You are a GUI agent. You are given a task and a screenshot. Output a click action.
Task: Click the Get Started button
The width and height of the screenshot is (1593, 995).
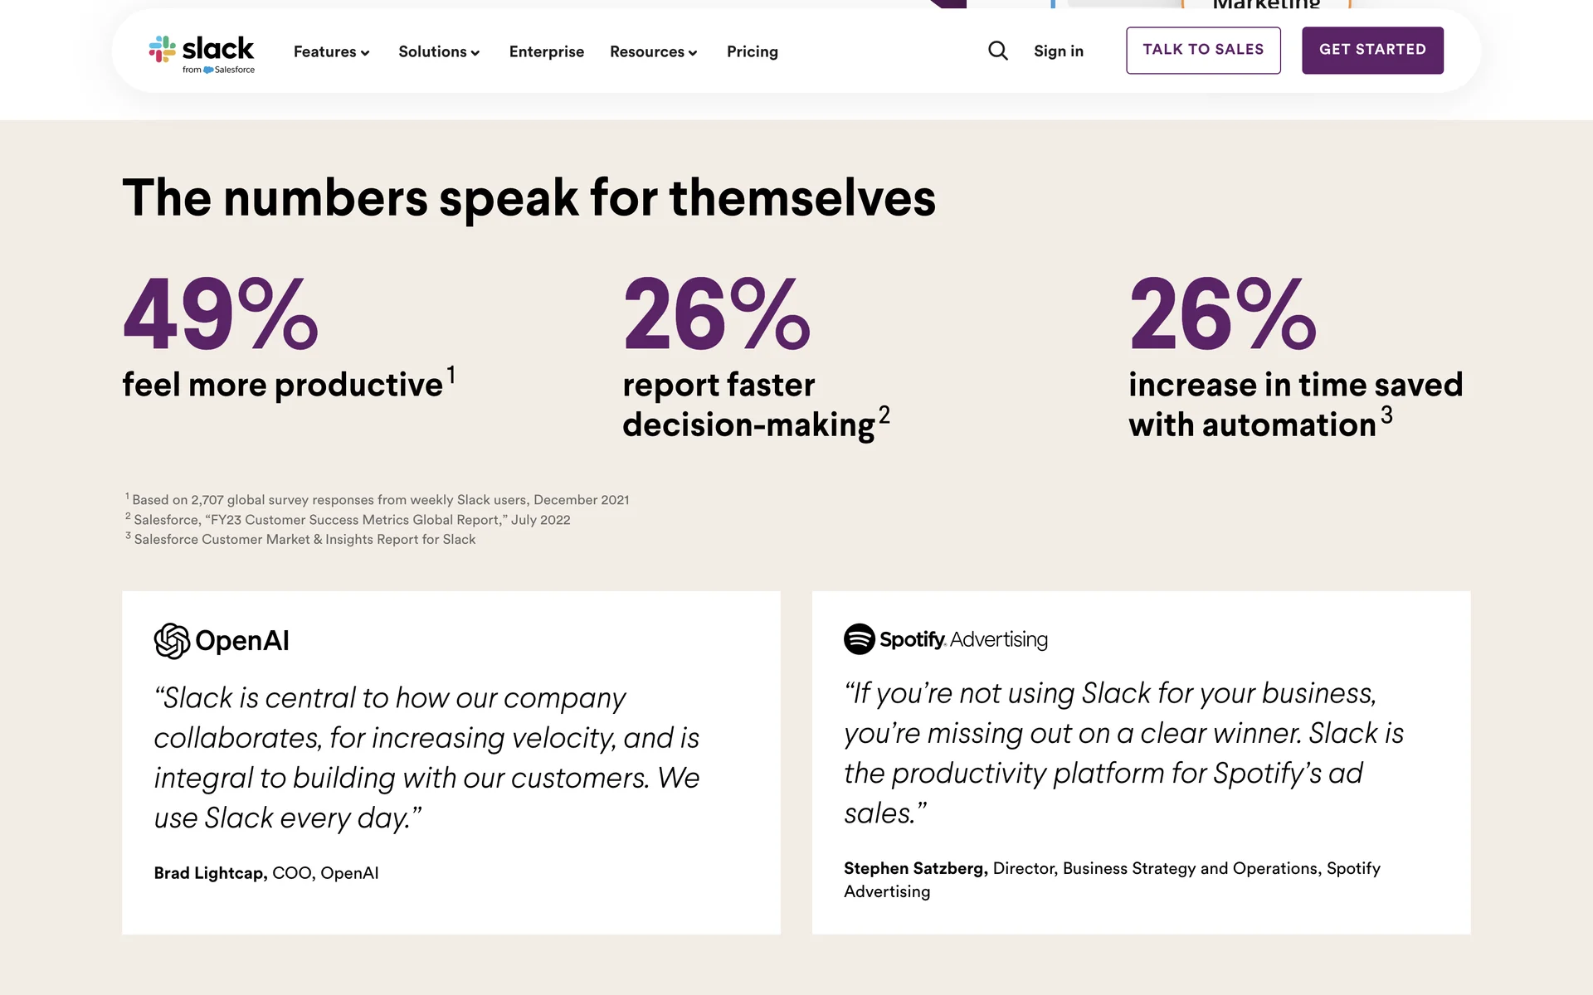point(1372,51)
